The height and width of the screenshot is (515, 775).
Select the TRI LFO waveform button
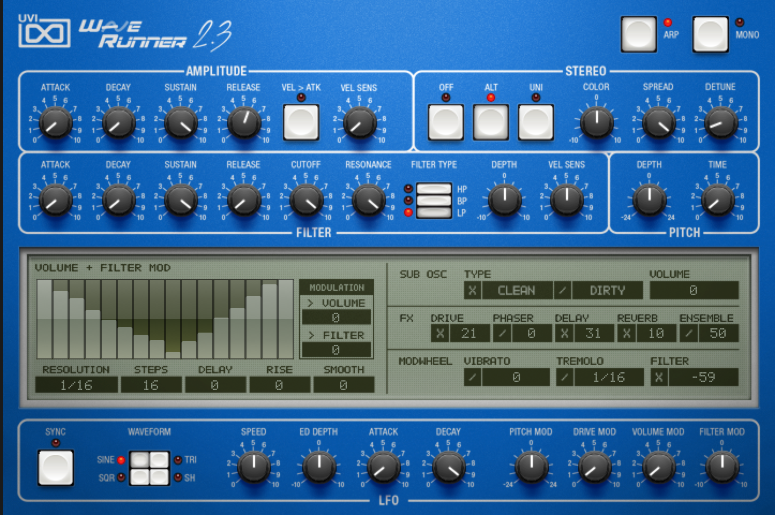(159, 460)
